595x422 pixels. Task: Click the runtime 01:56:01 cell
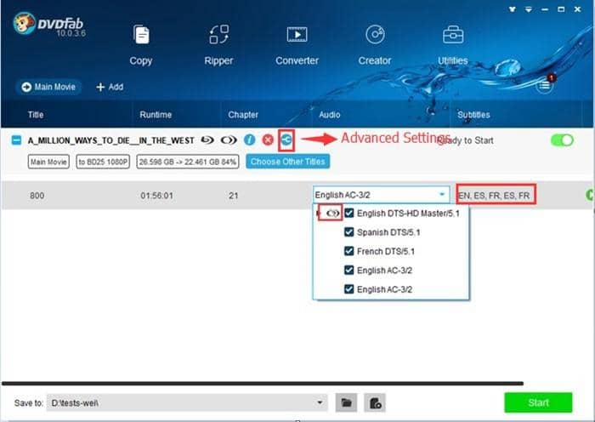pyautogui.click(x=156, y=196)
